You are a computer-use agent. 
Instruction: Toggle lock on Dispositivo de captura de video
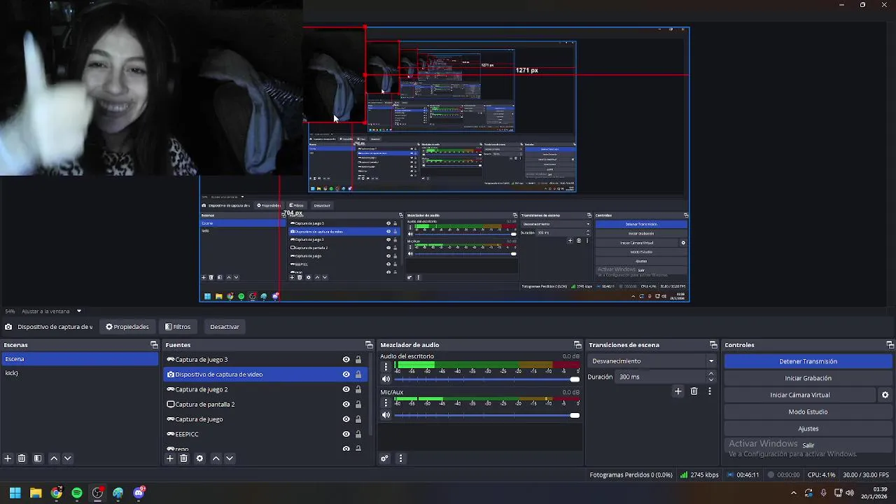[x=358, y=374]
